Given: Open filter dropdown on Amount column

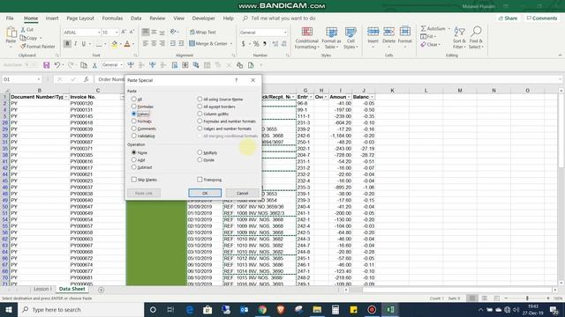Looking at the screenshot, I should 349,97.
